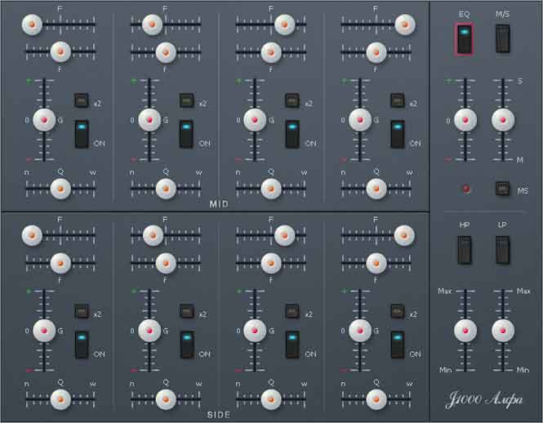This screenshot has height=423, width=543.
Task: Click fourth MID band Q width knob
Action: coord(376,189)
